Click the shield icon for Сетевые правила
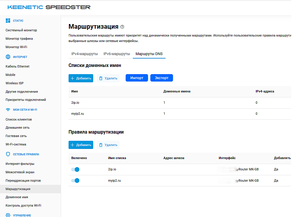292x217 pixels. [x=8, y=154]
